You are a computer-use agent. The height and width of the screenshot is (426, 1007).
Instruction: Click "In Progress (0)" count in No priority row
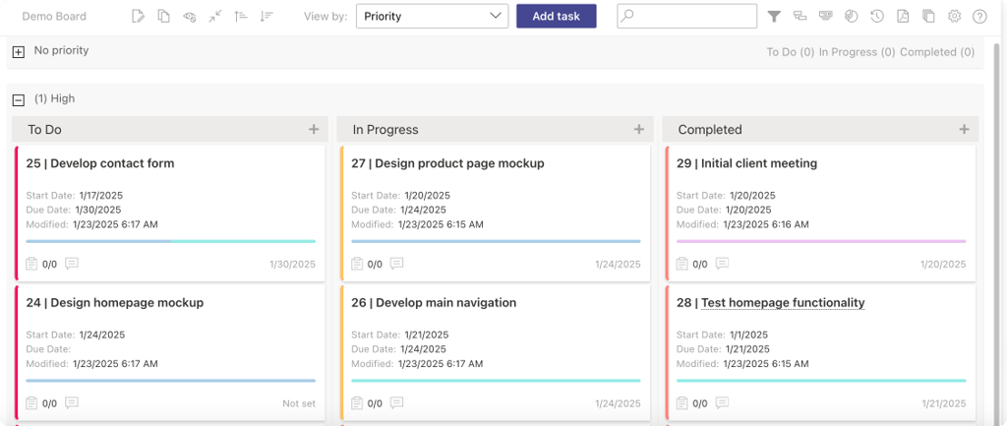(x=857, y=52)
